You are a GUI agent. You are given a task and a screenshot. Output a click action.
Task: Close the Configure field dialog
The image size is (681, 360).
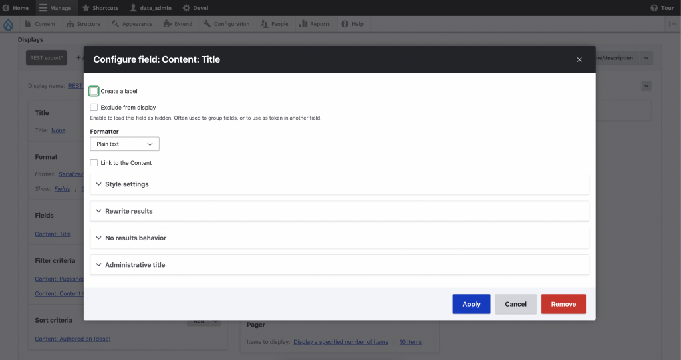[x=579, y=59]
